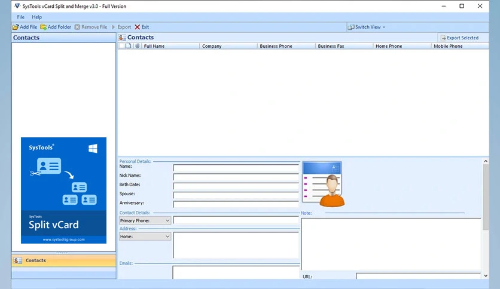Image resolution: width=500 pixels, height=289 pixels.
Task: Click the Add File toolbar icon
Action: tap(16, 27)
